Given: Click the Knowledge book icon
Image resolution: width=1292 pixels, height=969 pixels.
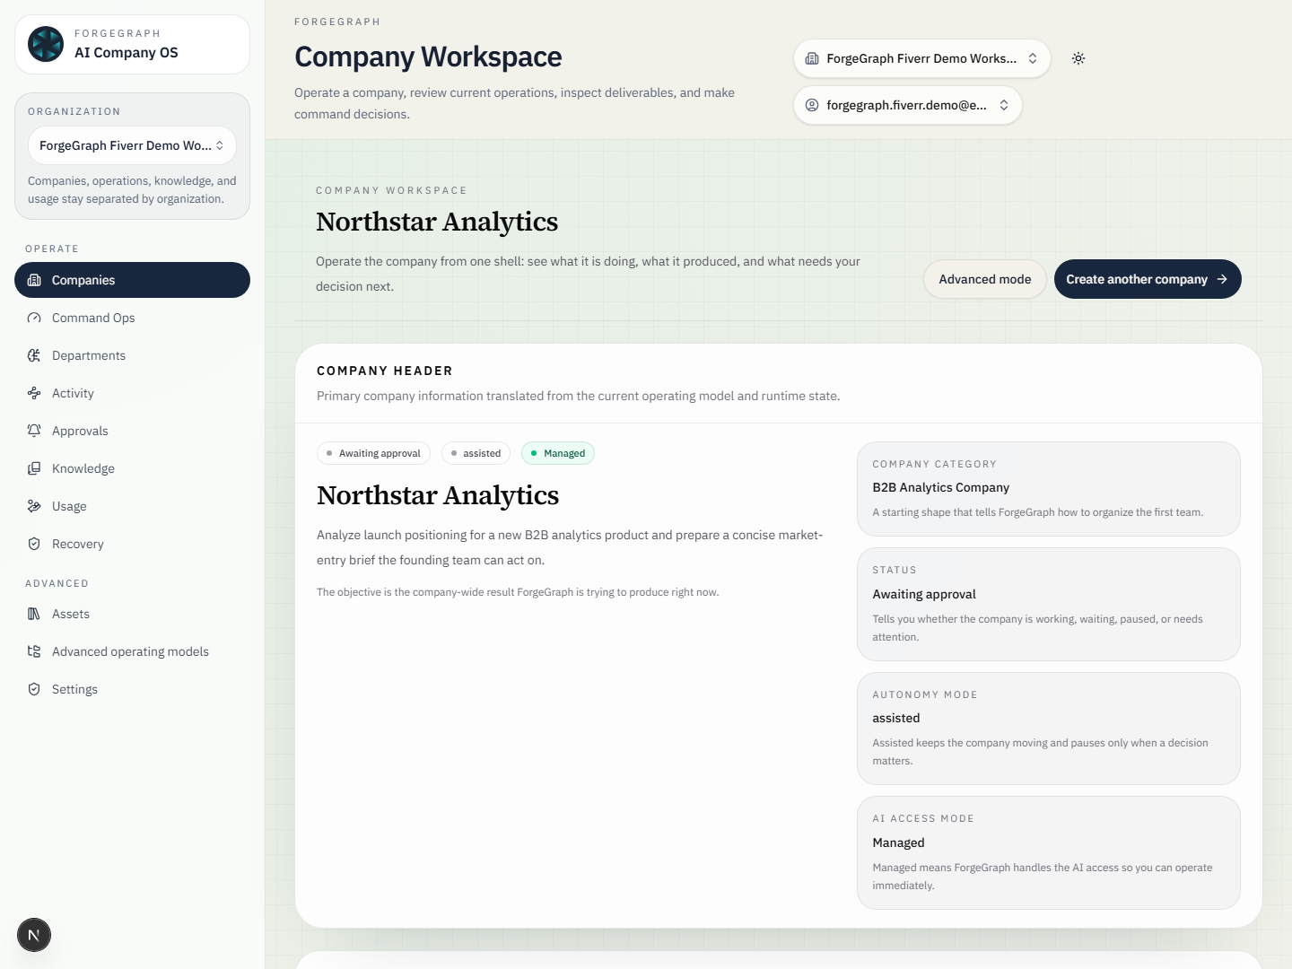Looking at the screenshot, I should tap(34, 468).
